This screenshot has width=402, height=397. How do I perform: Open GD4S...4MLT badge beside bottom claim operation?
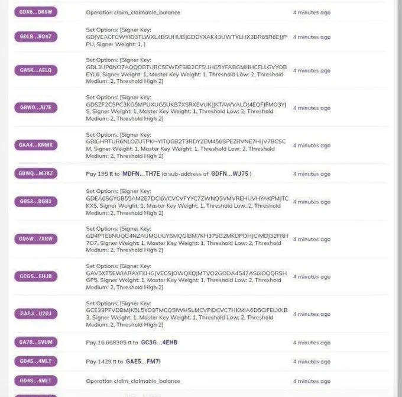point(35,380)
